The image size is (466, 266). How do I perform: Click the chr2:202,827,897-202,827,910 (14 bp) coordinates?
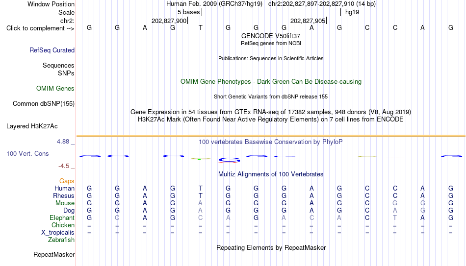pos(322,4)
